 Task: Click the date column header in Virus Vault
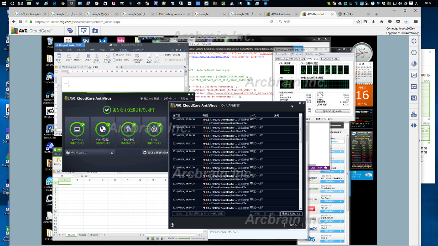coord(177,115)
